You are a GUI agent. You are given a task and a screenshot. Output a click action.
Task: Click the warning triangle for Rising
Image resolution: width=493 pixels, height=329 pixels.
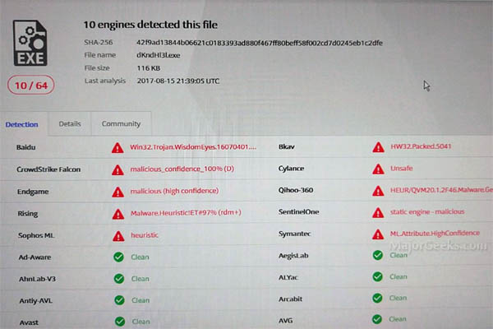(x=118, y=214)
